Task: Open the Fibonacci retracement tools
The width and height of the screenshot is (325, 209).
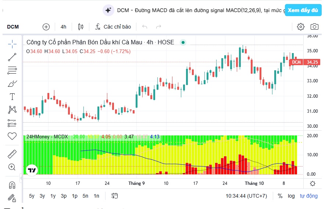Action: [x=12, y=70]
